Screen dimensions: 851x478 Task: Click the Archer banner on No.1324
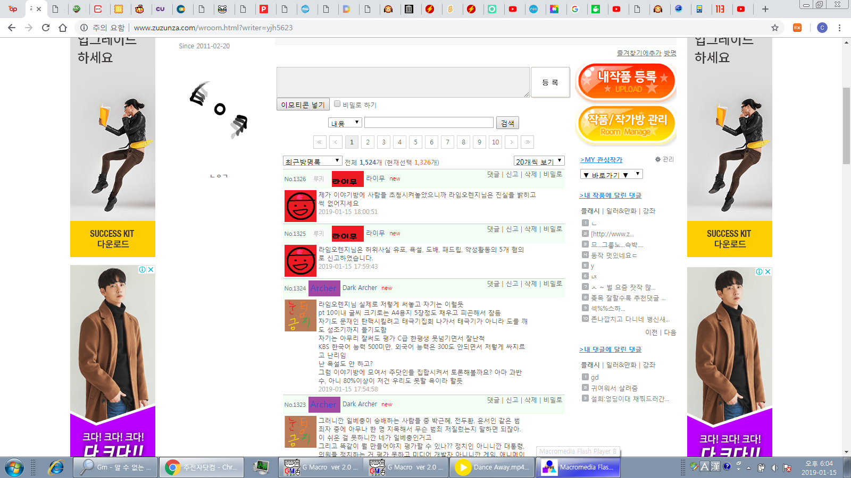click(324, 288)
